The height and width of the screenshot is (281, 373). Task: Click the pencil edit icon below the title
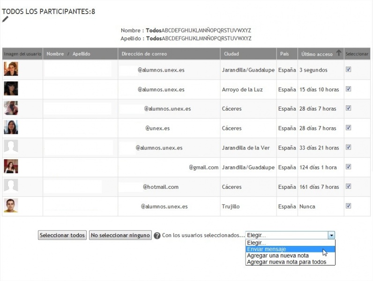tap(5, 19)
